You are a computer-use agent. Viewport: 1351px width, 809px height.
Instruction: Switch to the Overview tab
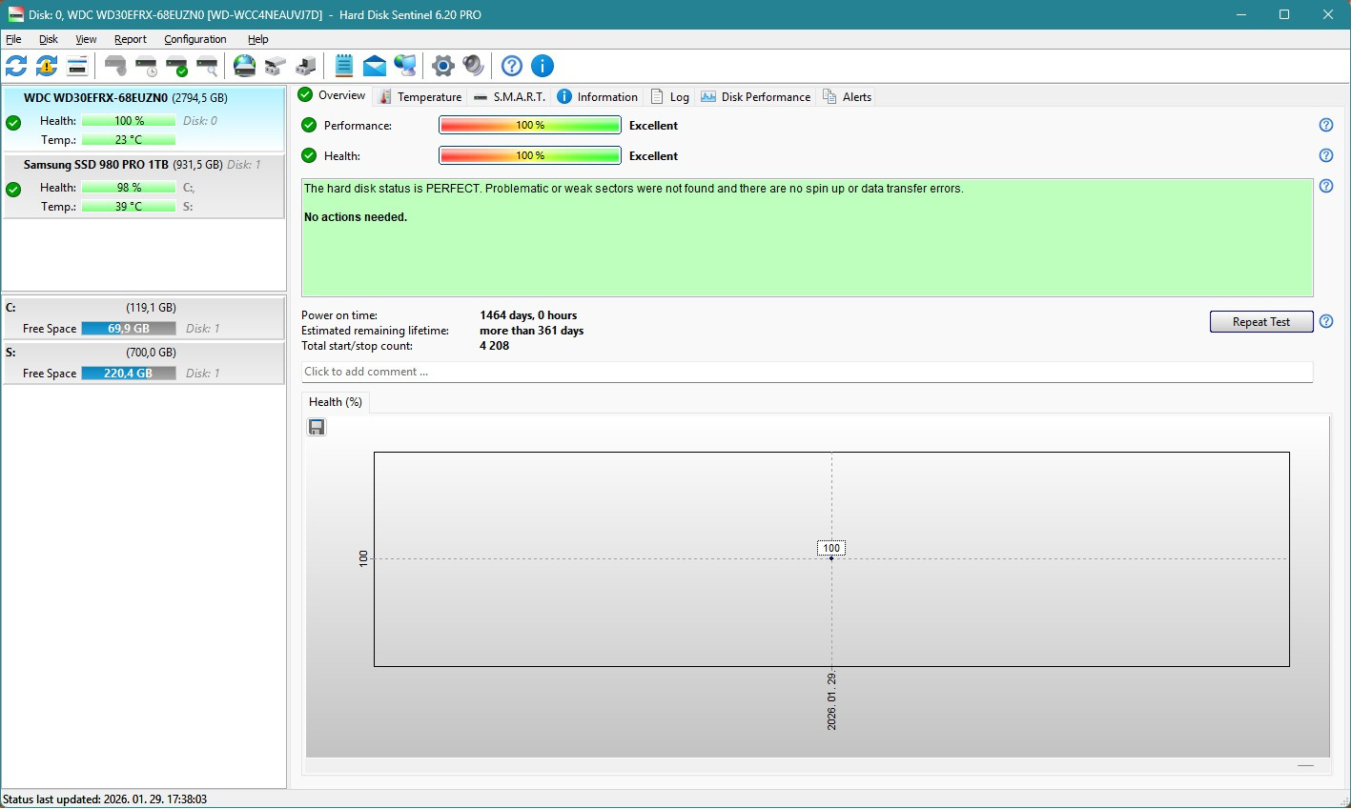tap(332, 95)
